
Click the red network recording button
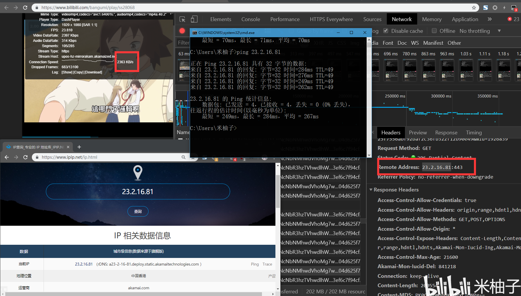(182, 30)
